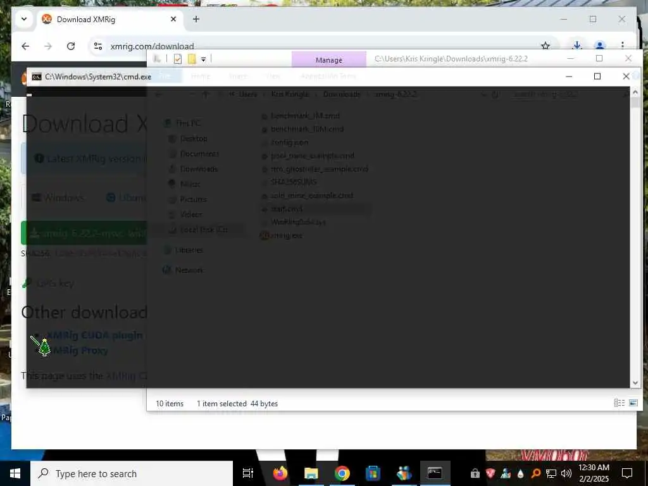Maximize the File Explorer window
648x486 pixels.
(x=599, y=58)
